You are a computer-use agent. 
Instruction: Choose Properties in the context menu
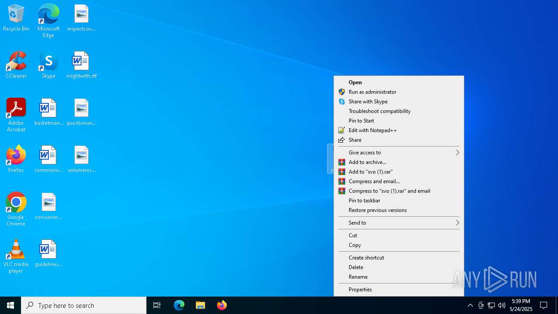(399, 290)
